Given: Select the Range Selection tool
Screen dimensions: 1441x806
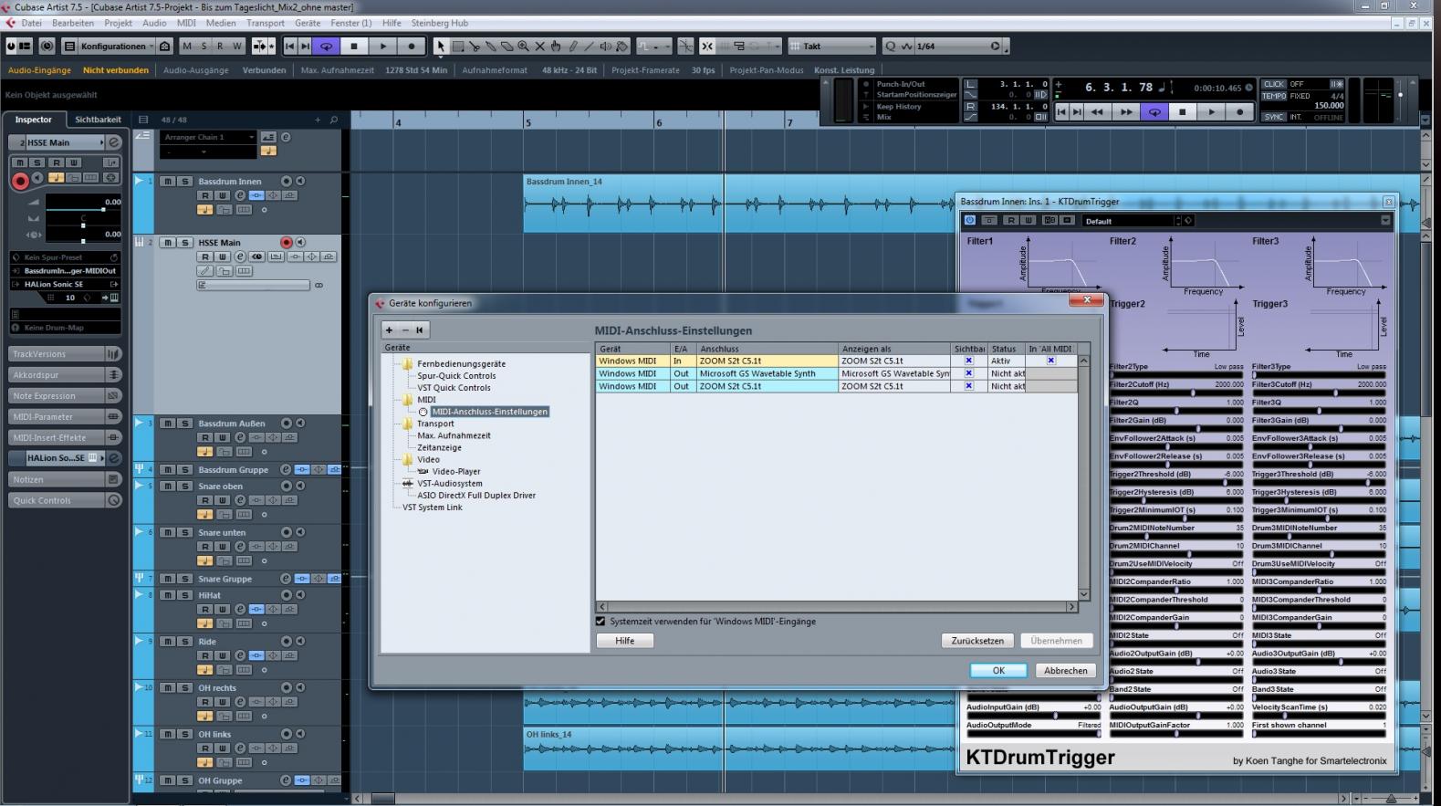Looking at the screenshot, I should coord(458,47).
